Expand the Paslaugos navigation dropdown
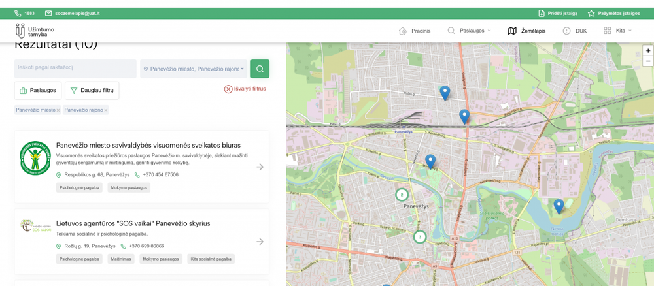Screen dimensions: 654x286 coord(469,31)
